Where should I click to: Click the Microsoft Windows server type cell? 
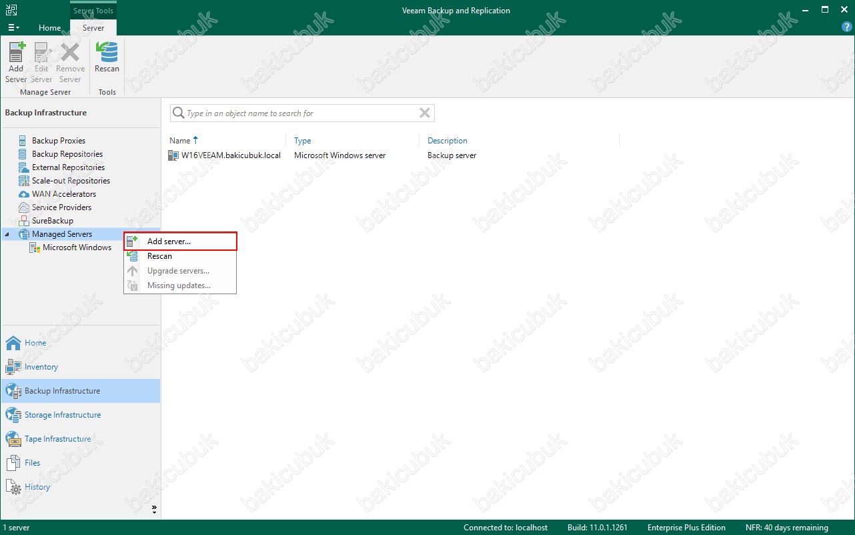tap(340, 155)
